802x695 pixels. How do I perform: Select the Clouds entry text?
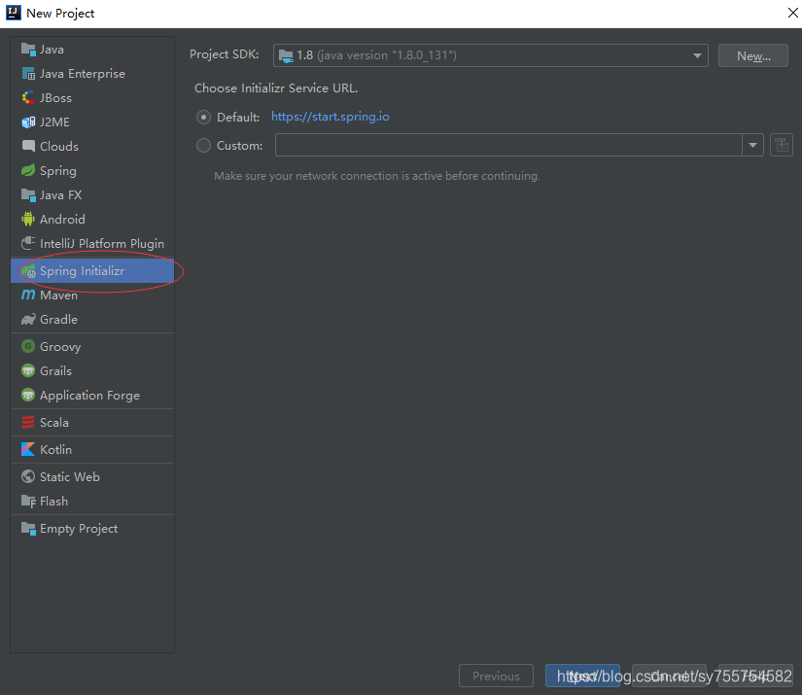coord(59,146)
